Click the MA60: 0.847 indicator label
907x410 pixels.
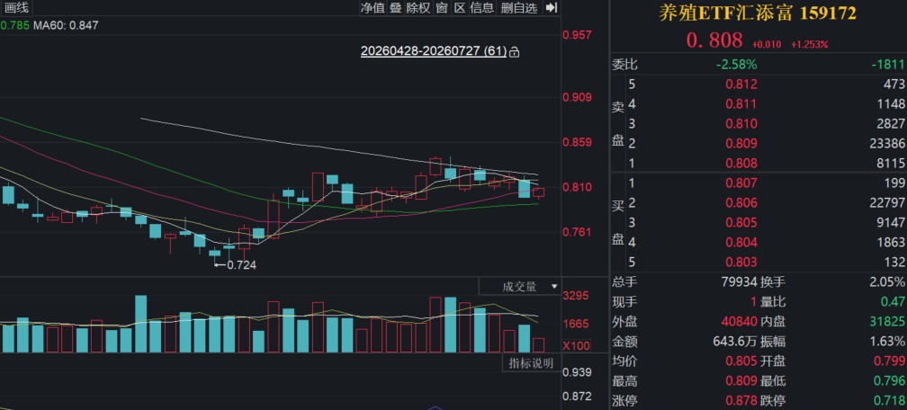click(66, 25)
